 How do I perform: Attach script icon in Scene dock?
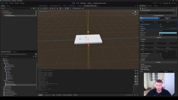coord(34,8)
